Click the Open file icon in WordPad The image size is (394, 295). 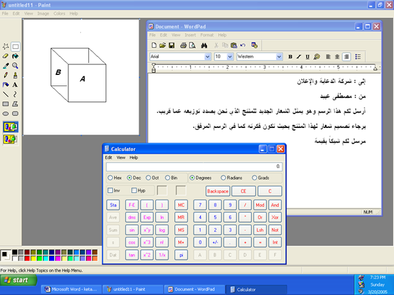(163, 45)
